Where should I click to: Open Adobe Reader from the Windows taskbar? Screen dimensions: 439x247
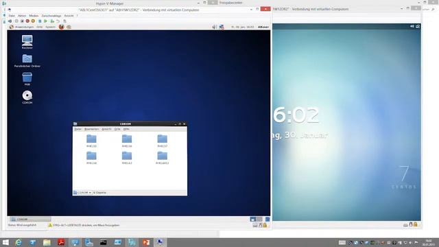tap(61, 242)
